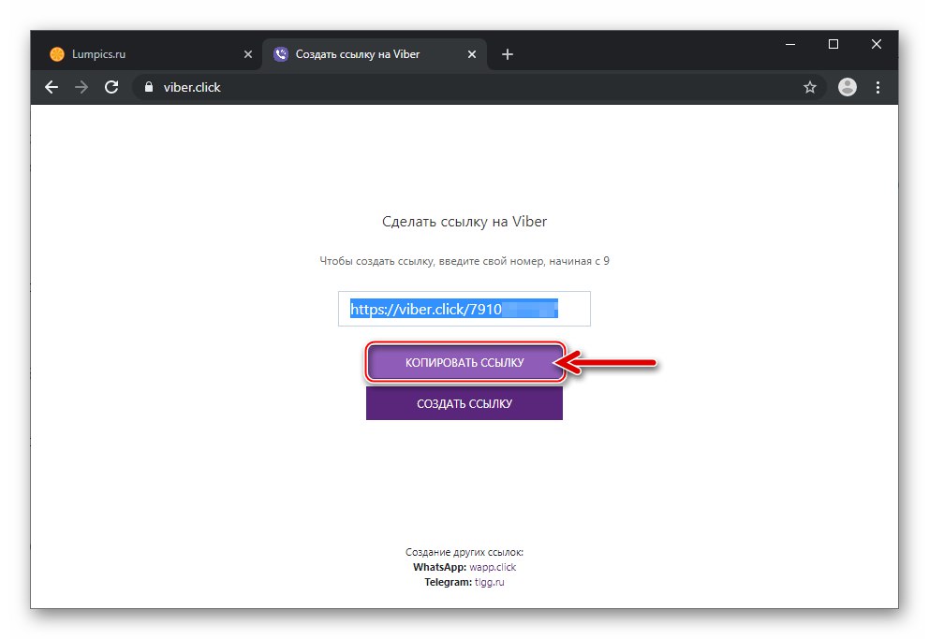Reload the viber.click page
This screenshot has width=929, height=639.
pyautogui.click(x=111, y=87)
